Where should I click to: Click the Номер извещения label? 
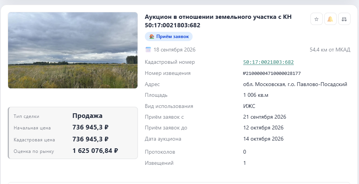(168, 73)
